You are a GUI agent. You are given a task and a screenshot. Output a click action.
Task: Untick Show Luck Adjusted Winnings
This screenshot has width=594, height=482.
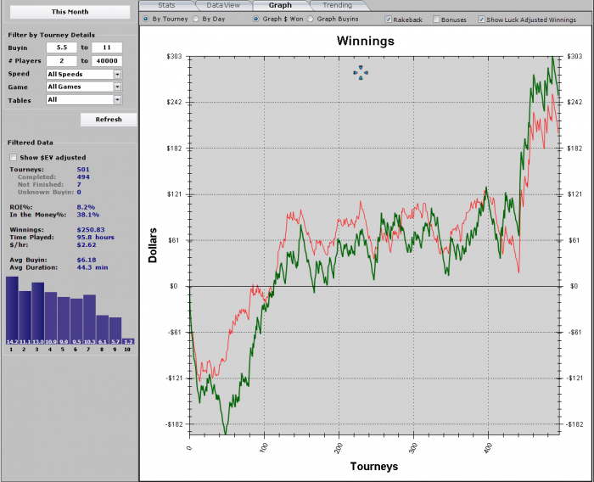[x=481, y=20]
